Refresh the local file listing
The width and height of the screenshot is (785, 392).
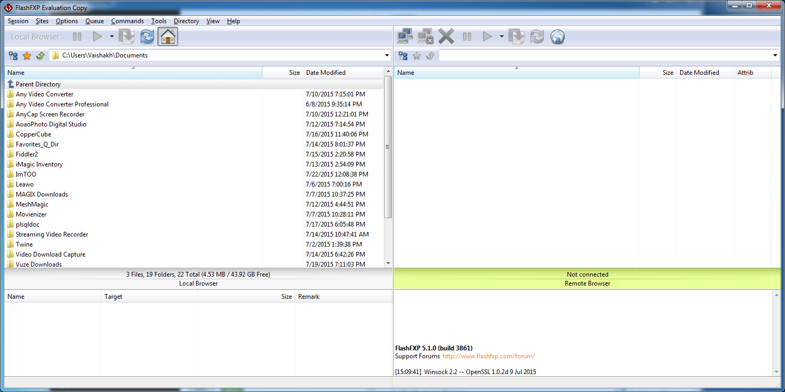point(146,36)
